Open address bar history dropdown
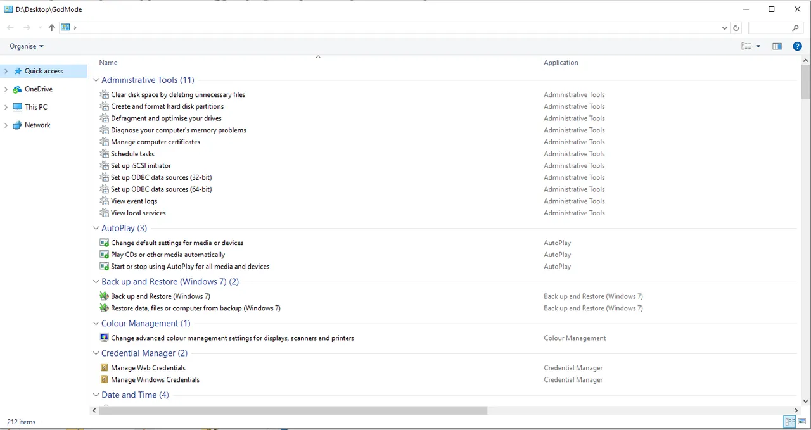Screen dimensions: 811x430 [725, 28]
